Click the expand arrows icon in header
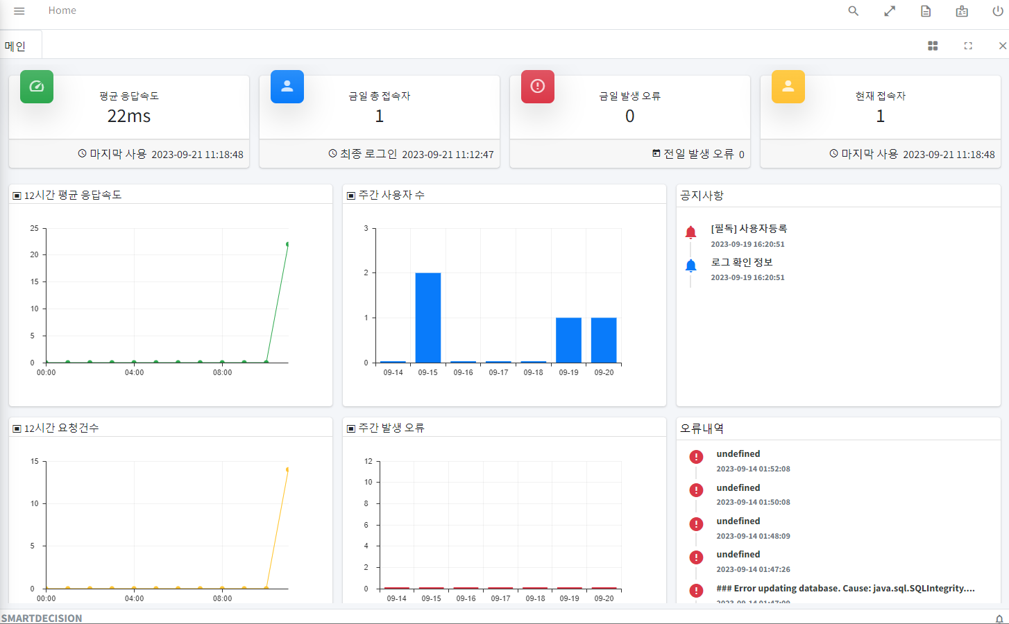Viewport: 1009px width, 624px height. 890,11
